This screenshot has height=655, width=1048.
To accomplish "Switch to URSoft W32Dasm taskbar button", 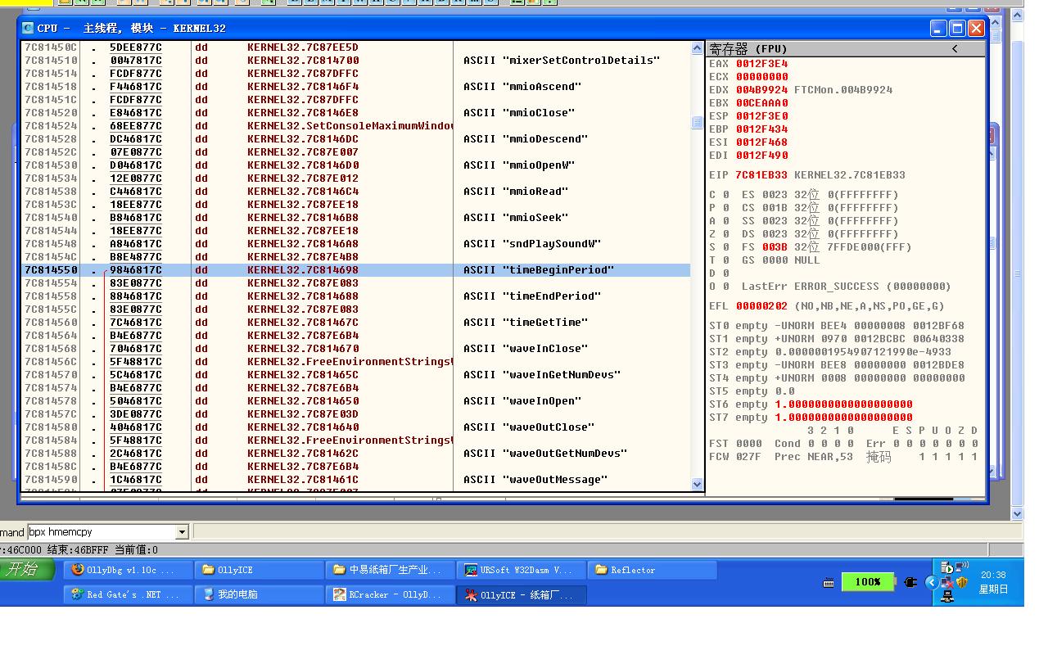I will (522, 570).
